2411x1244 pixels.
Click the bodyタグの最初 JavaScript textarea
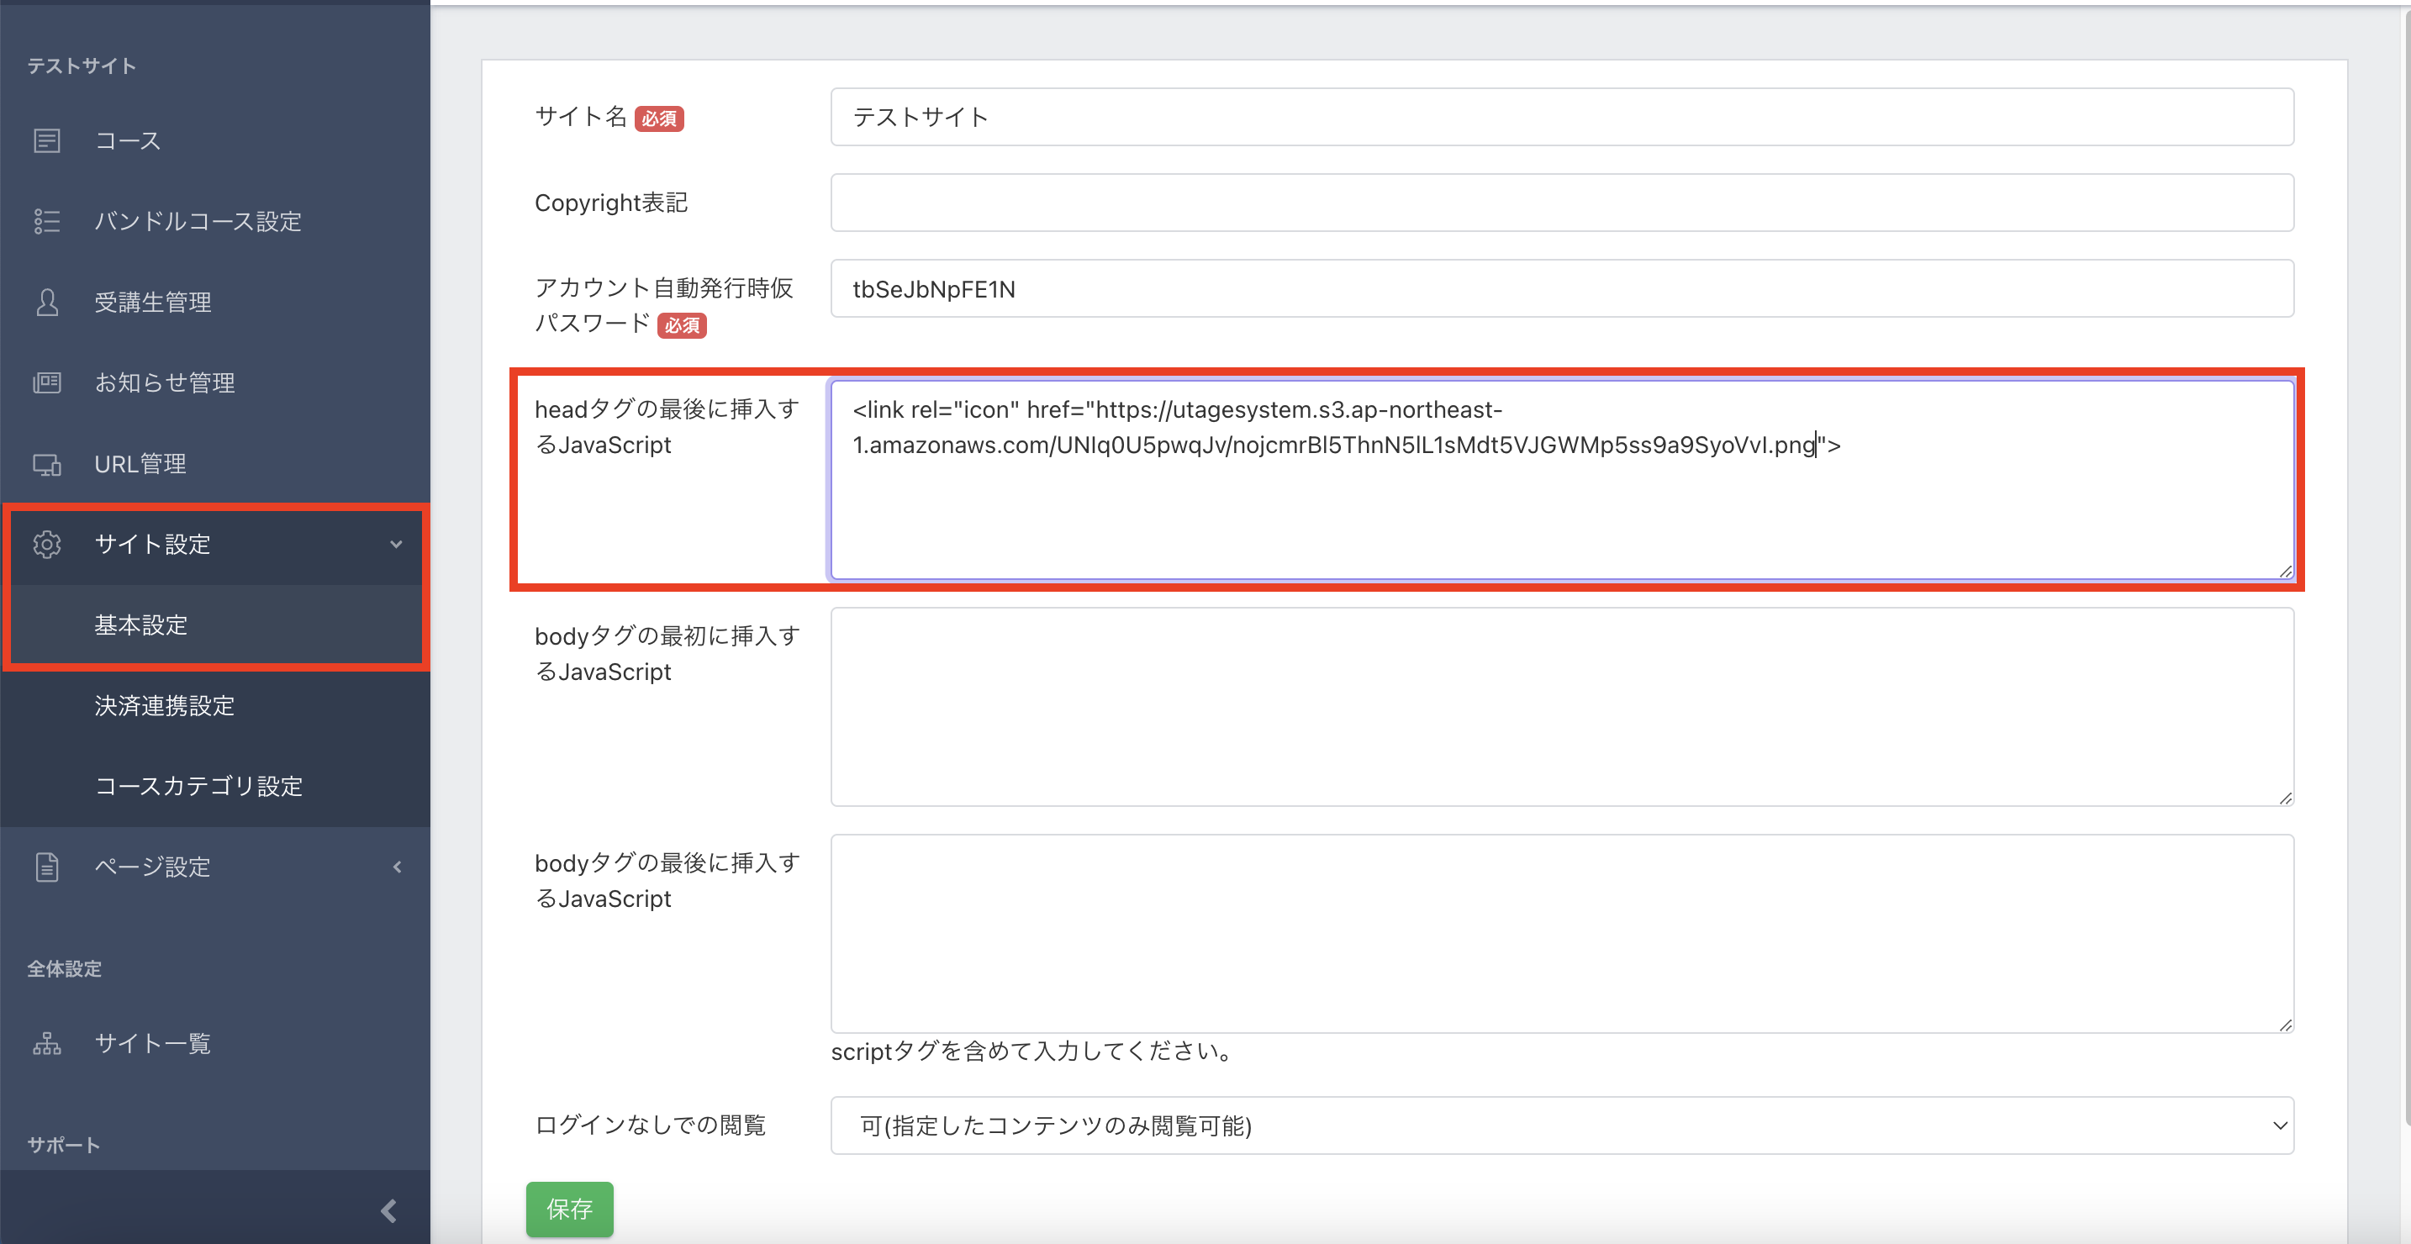(1561, 707)
